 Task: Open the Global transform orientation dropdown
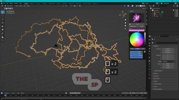(66, 6)
